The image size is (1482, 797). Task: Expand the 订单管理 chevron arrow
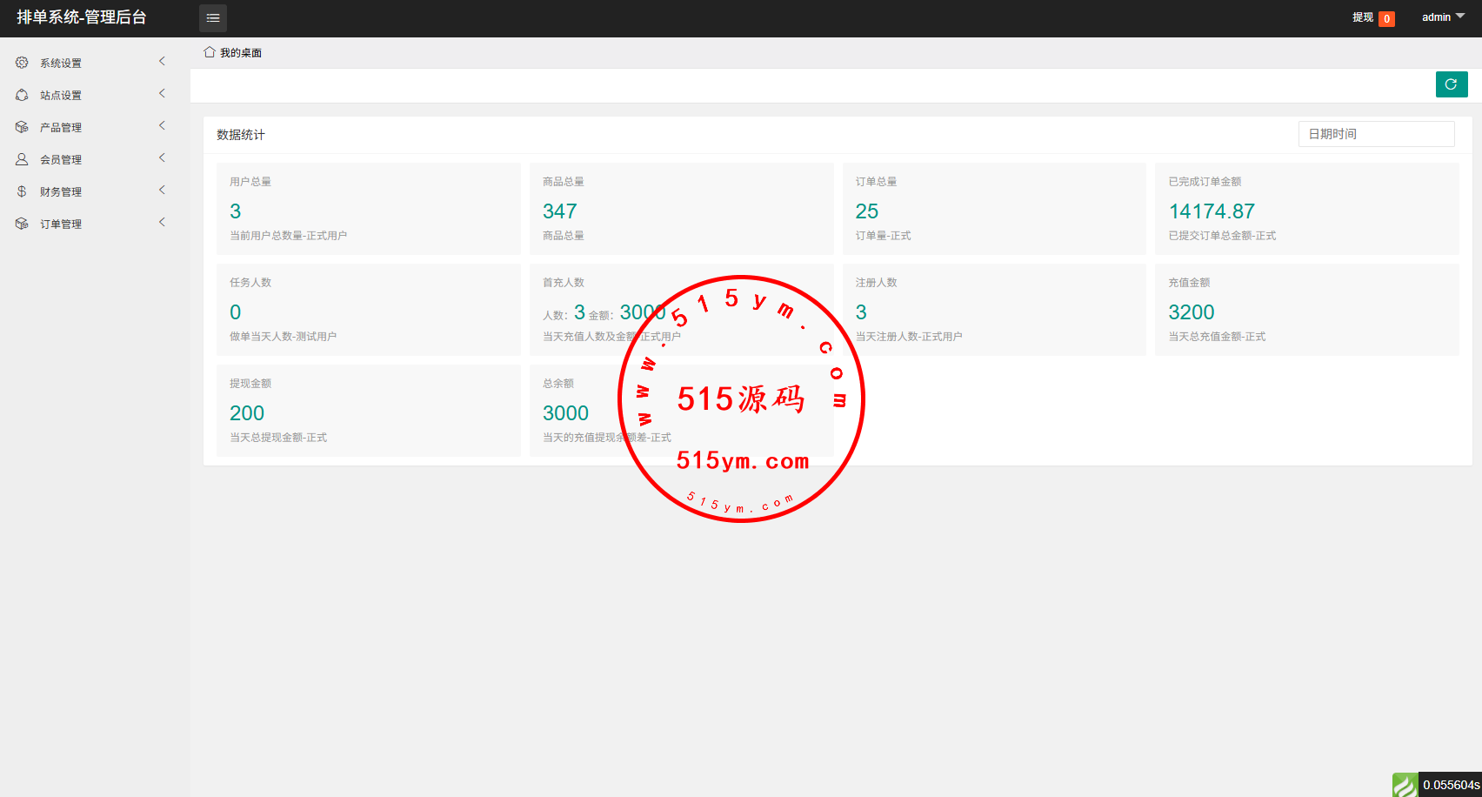coord(162,223)
